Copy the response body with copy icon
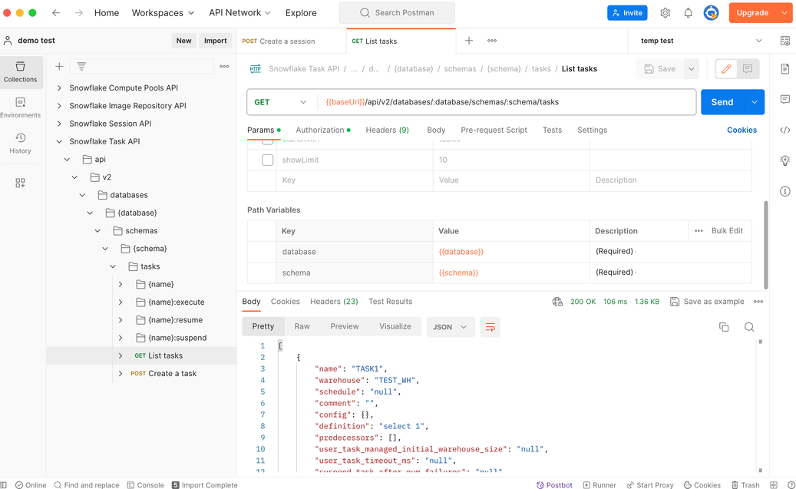Viewport: 796px width, 489px height. click(x=723, y=327)
